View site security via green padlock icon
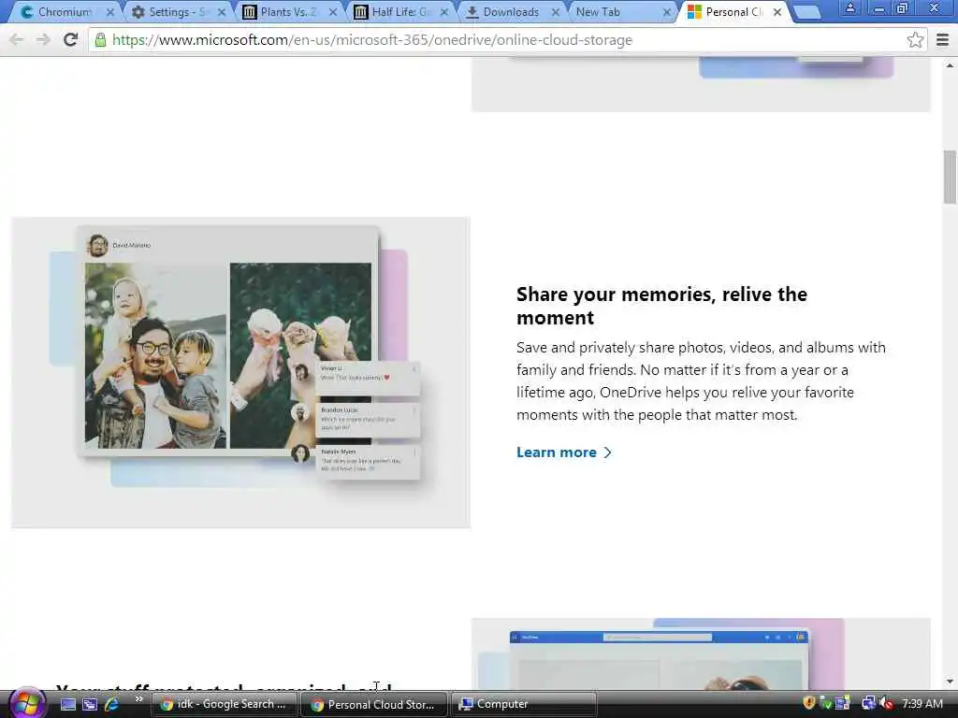958x718 pixels. [x=100, y=39]
